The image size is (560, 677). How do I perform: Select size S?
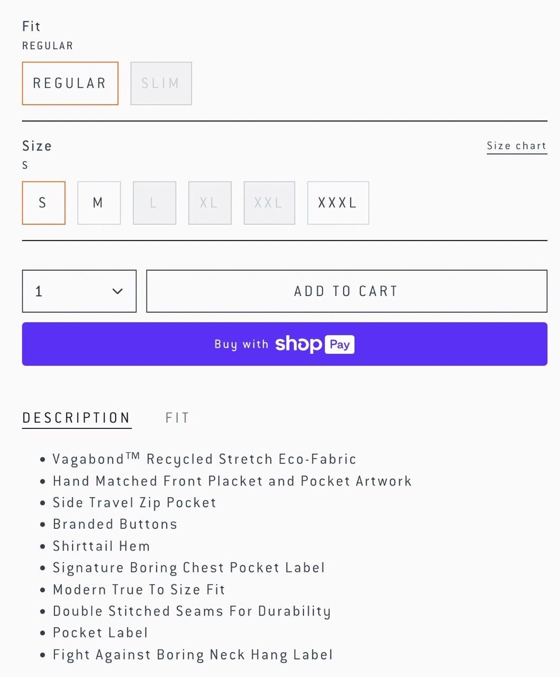tap(43, 203)
